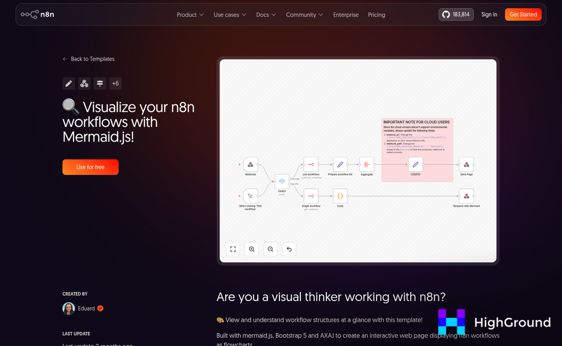The image size is (562, 346).
Task: Navigate back to Templates
Action: (89, 59)
